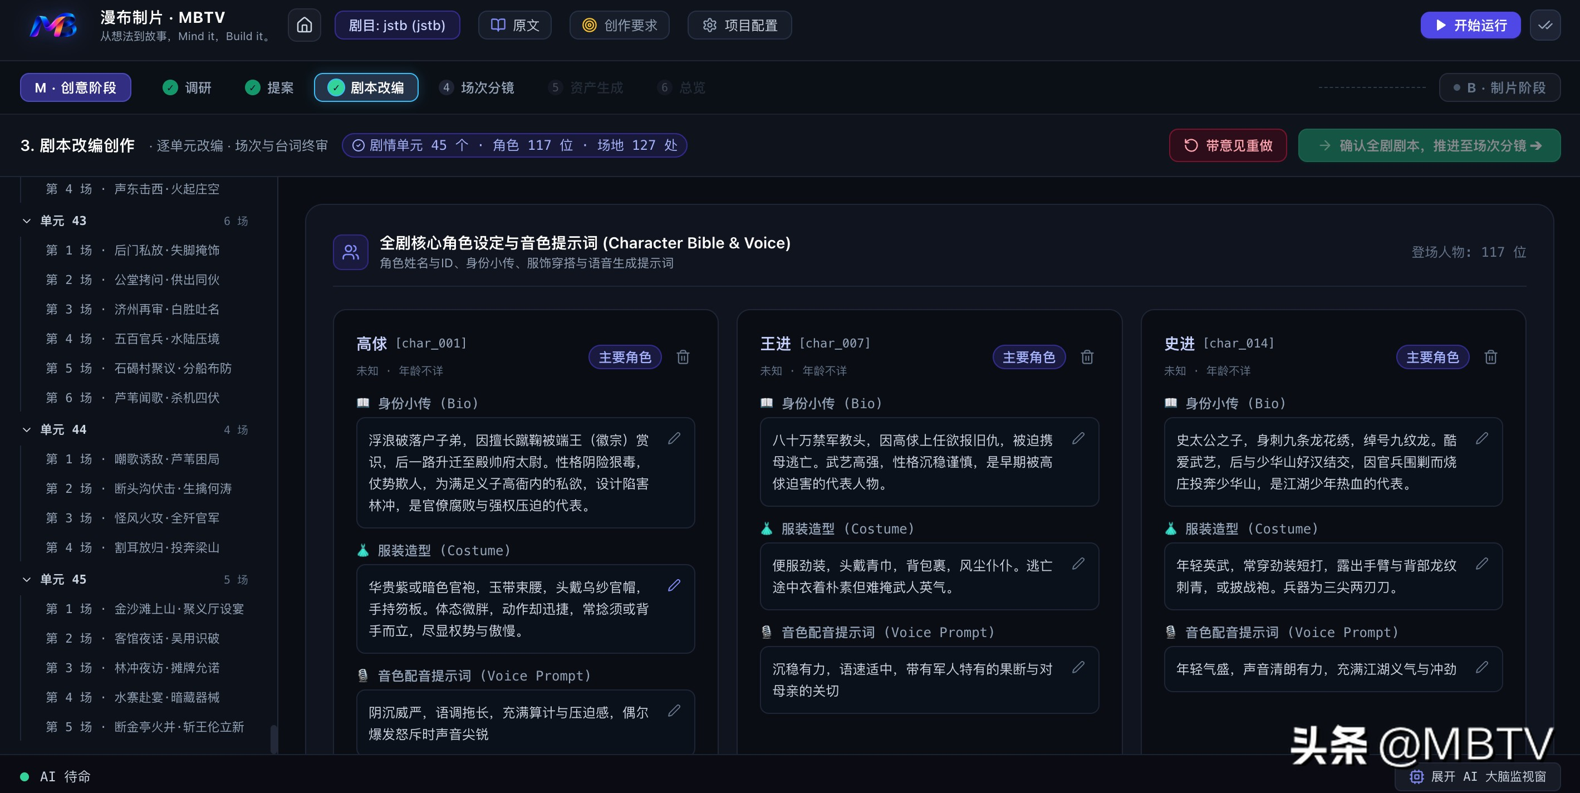Screen dimensions: 1580x793
Task: Start running with 开始运行 button
Action: pyautogui.click(x=1470, y=25)
